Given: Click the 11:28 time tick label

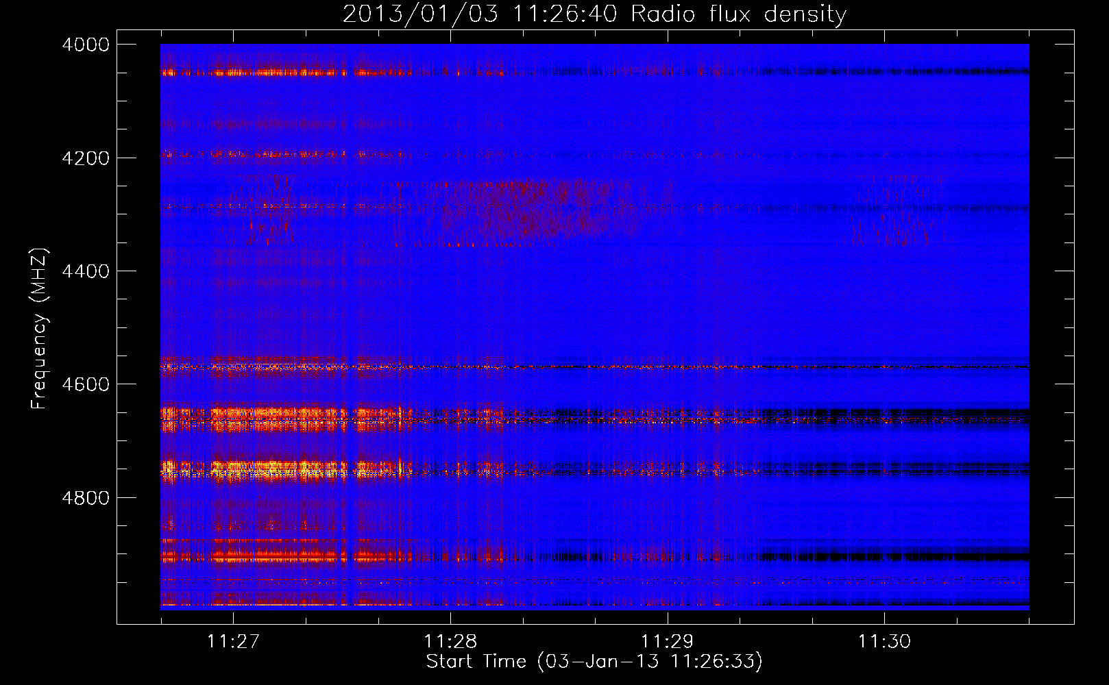Looking at the screenshot, I should pyautogui.click(x=450, y=641).
